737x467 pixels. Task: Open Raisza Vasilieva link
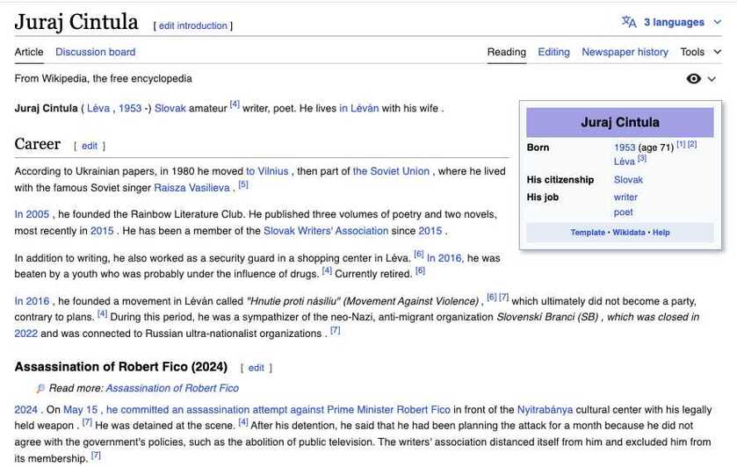(191, 188)
